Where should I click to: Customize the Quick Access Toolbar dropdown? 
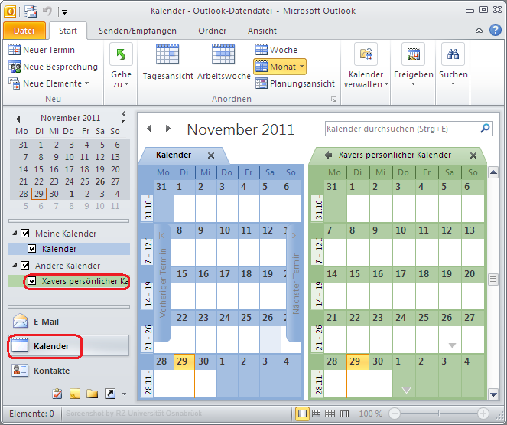(64, 12)
